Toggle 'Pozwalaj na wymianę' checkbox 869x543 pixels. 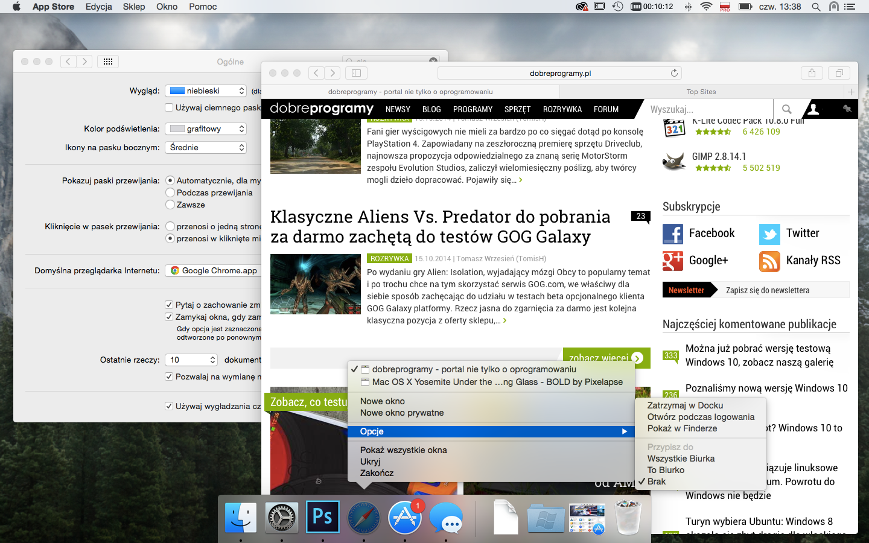click(x=169, y=376)
